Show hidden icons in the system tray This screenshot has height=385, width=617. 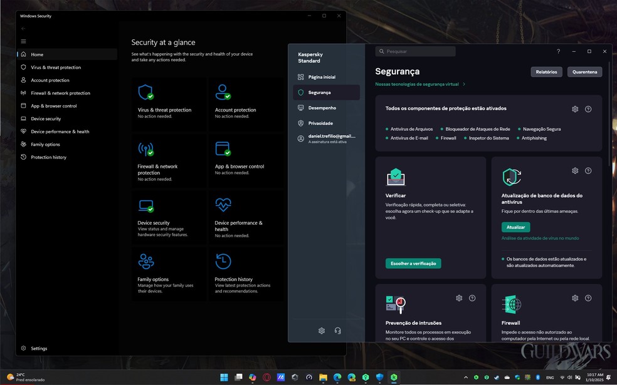click(466, 377)
